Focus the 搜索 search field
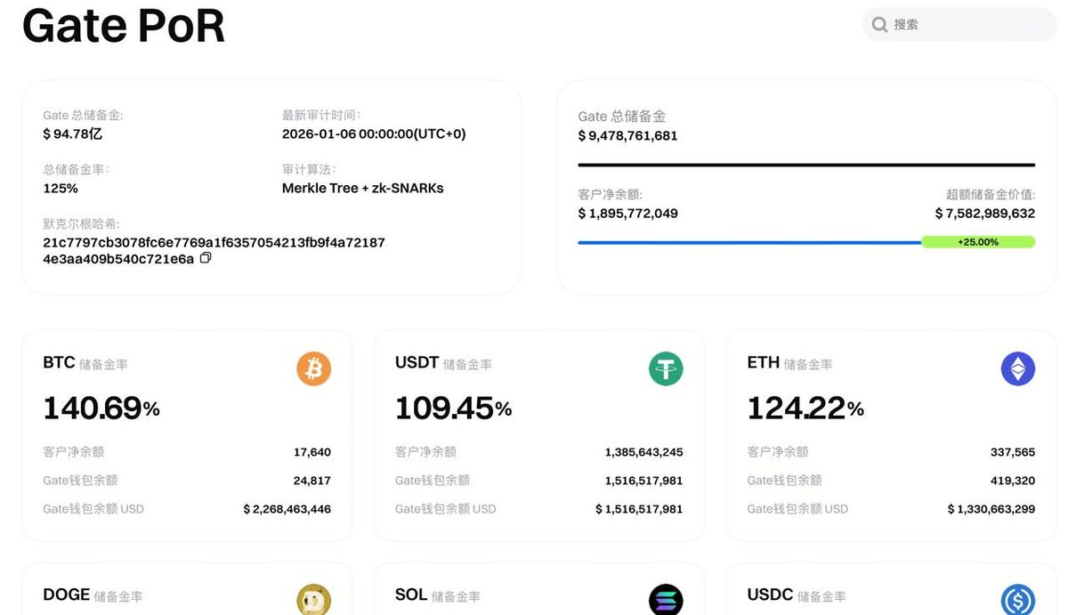This screenshot has width=1068, height=615. [959, 25]
